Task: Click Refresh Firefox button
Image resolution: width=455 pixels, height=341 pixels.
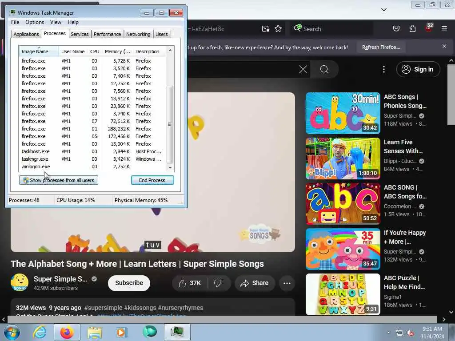Action: 381,47
